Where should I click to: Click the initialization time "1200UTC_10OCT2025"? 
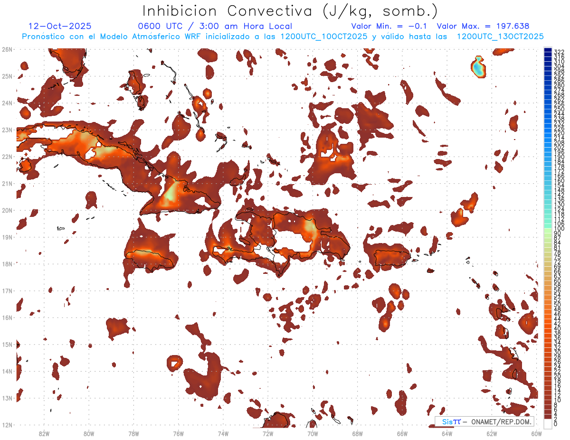[x=324, y=37]
